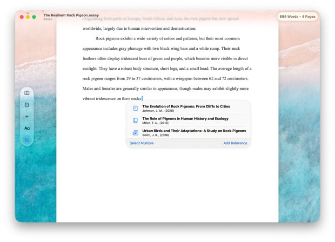The image size is (335, 242).
Task: Open the book reader icon in sidebar
Action: point(27,93)
